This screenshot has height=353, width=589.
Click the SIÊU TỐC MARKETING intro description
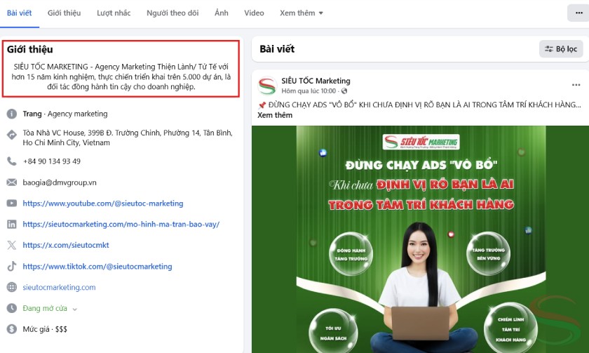(121, 76)
